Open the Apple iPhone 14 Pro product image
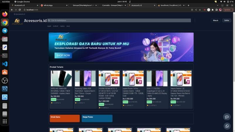This screenshot has height=132, width=235. (133, 78)
